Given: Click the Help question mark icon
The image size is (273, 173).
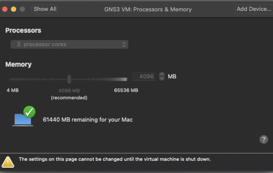Looking at the screenshot, I should (x=264, y=139).
